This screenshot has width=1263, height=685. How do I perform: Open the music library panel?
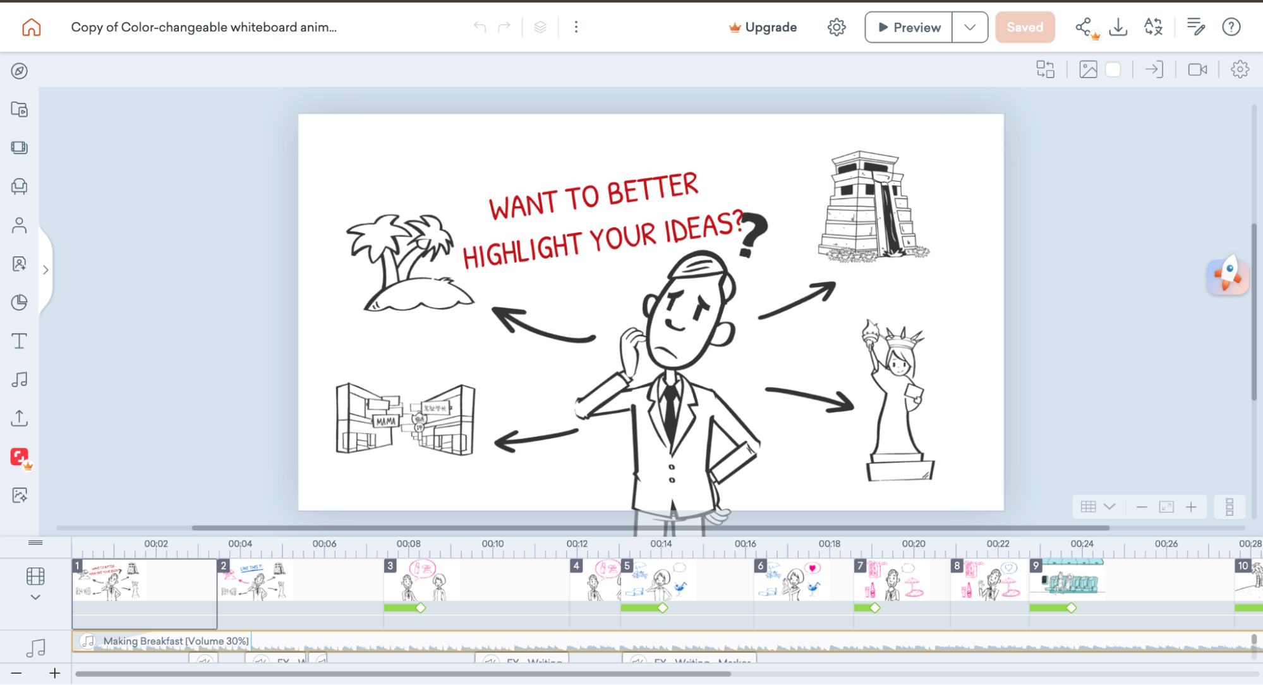click(20, 379)
